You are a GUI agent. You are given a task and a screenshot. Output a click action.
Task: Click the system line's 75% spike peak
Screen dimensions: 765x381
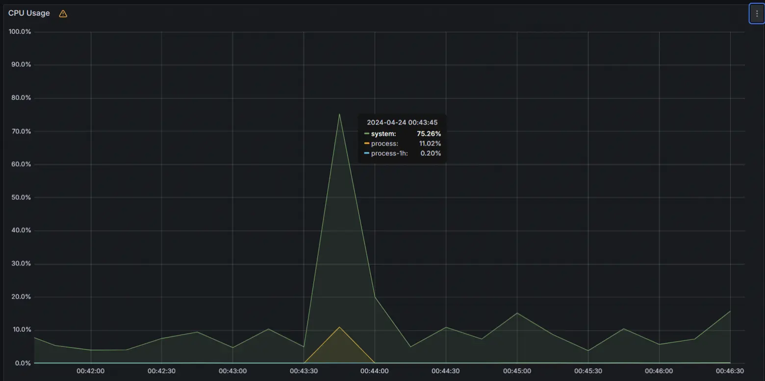(x=339, y=114)
